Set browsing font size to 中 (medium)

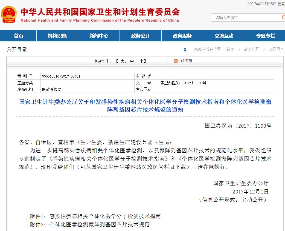click(132, 61)
